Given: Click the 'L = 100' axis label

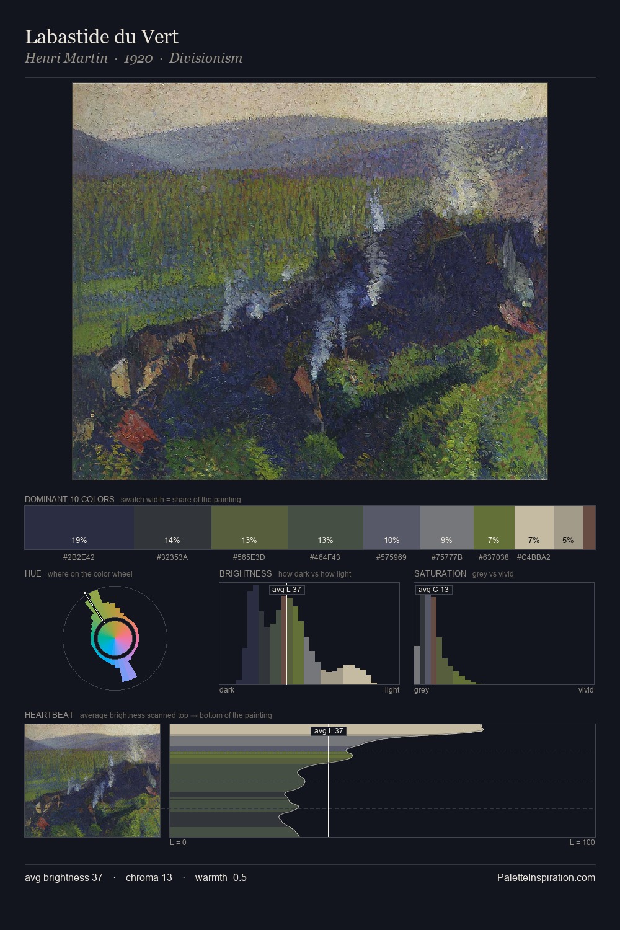Looking at the screenshot, I should [582, 843].
